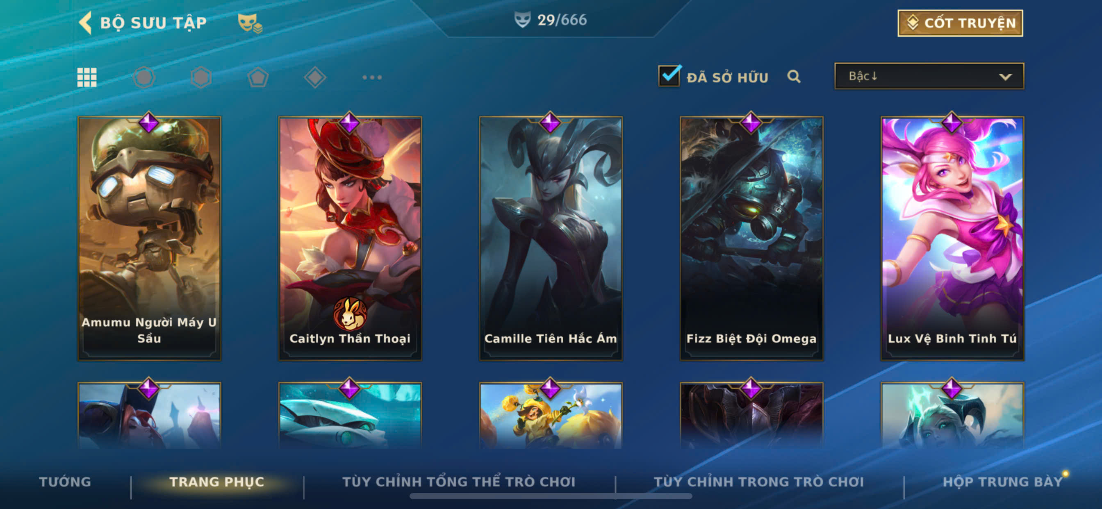The width and height of the screenshot is (1102, 509).
Task: Click the dropdown chevron arrow beside Bậc
Action: pos(1005,77)
